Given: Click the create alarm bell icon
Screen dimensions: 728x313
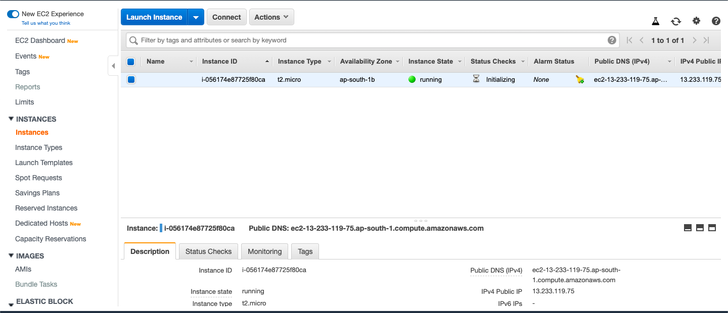Looking at the screenshot, I should [x=580, y=79].
